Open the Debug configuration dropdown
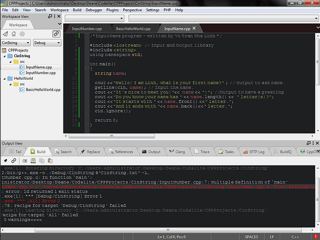This screenshot has width=320, height=240. click(46, 43)
